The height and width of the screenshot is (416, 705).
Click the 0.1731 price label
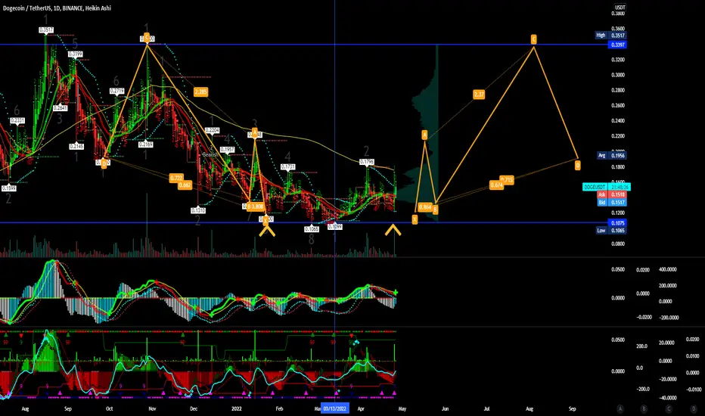point(288,167)
